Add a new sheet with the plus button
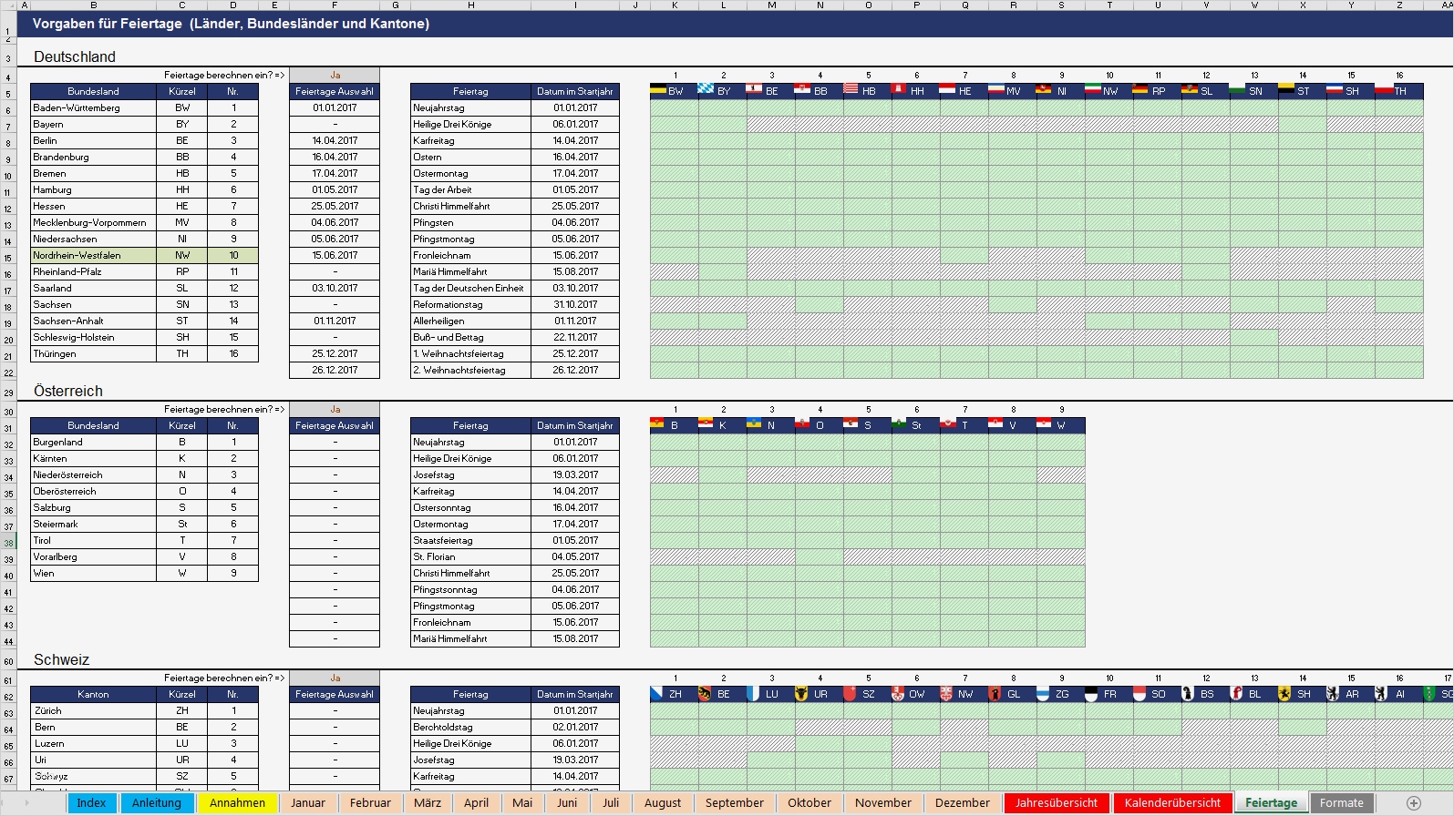This screenshot has height=816, width=1454. (1414, 802)
